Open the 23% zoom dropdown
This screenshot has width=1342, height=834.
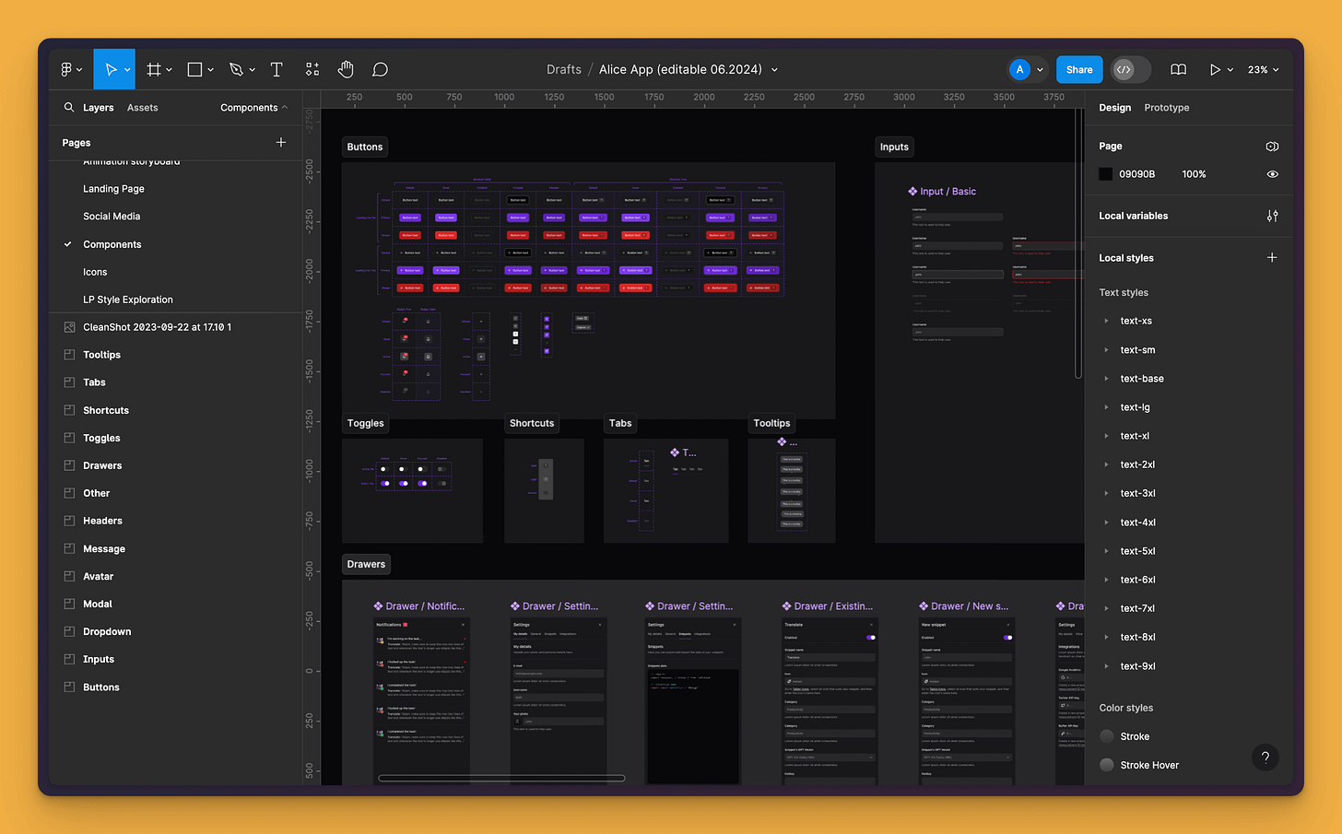(1264, 70)
